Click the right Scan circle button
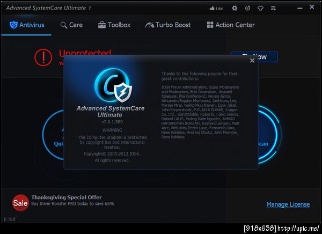322x234 pixels. pos(269,135)
